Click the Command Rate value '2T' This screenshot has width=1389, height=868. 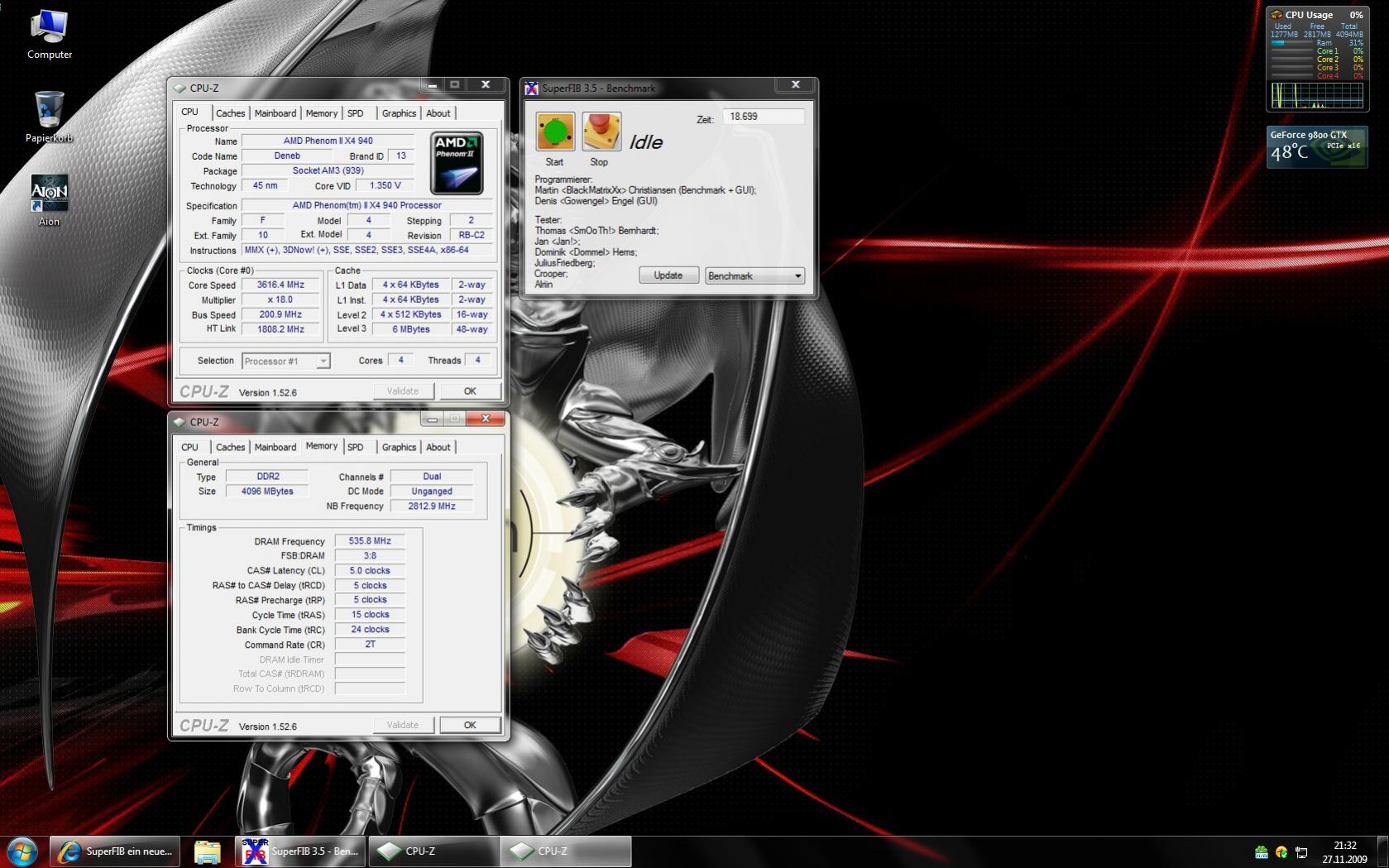pyautogui.click(x=370, y=645)
